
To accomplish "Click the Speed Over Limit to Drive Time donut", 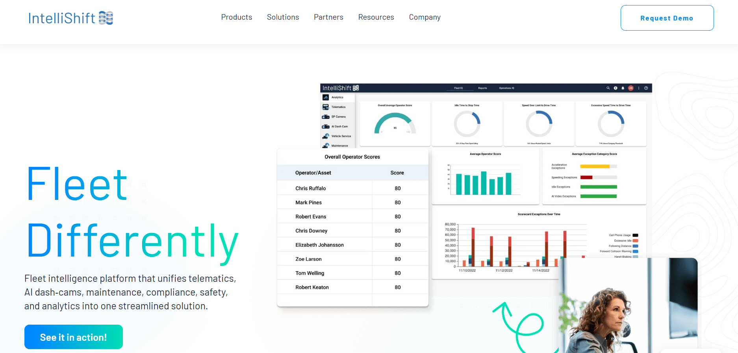I will [539, 124].
